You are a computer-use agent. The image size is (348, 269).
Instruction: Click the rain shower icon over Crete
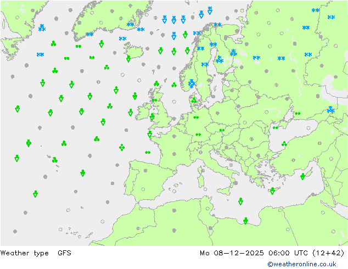272,190
